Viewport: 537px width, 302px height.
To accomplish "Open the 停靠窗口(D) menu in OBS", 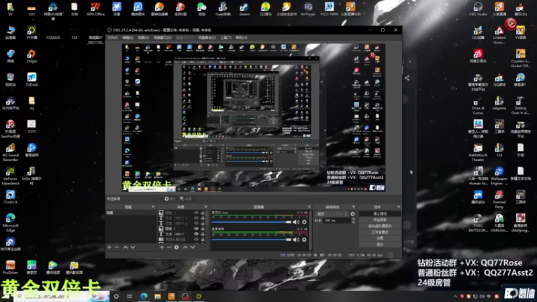I will [x=162, y=38].
